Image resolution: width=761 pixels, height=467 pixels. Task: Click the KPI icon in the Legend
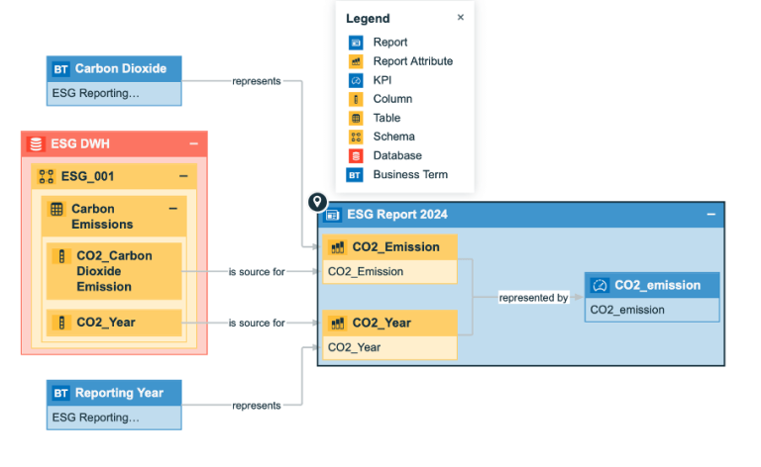[x=356, y=80]
